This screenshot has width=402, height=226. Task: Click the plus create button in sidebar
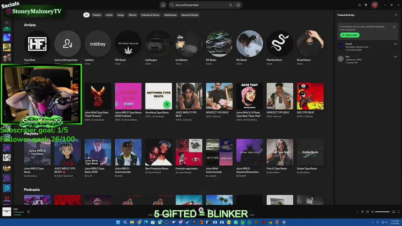pos(7,23)
